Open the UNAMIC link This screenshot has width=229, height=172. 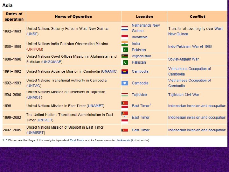[x=109, y=72]
